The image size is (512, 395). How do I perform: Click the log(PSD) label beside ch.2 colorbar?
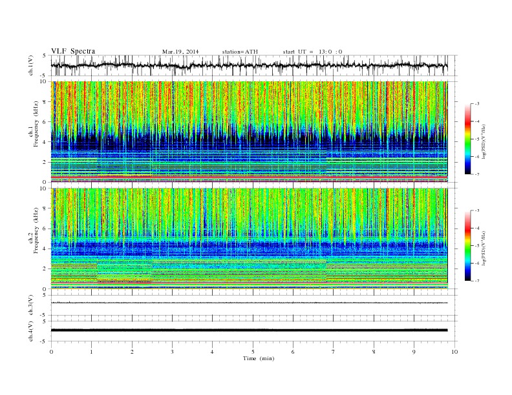[x=484, y=248]
